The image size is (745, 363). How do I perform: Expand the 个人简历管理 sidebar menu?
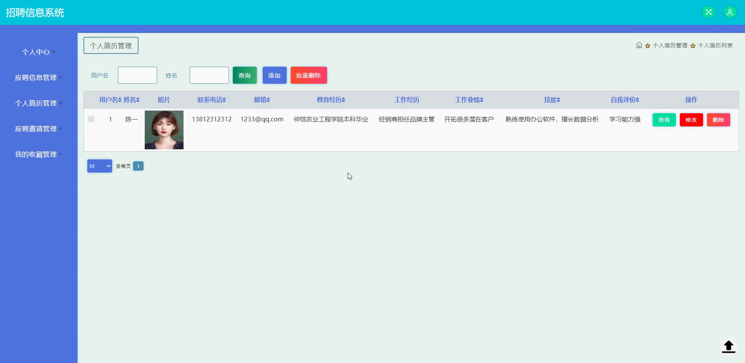pos(38,103)
